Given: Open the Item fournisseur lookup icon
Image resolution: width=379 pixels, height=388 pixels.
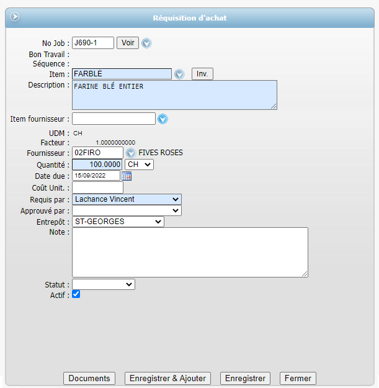Looking at the screenshot, I should coord(163,119).
